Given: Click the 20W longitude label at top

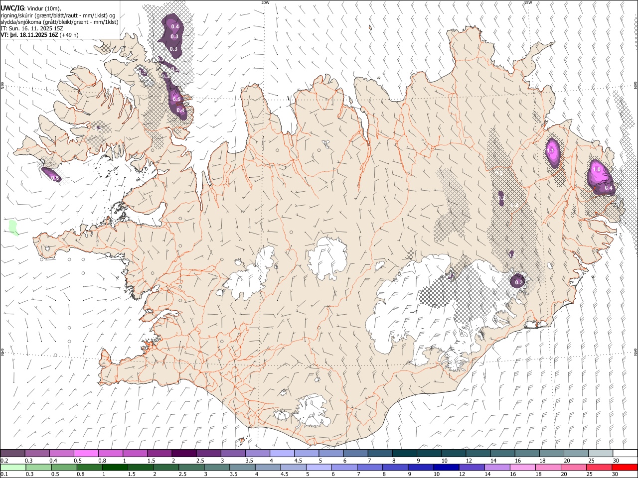Looking at the screenshot, I should click(265, 2).
